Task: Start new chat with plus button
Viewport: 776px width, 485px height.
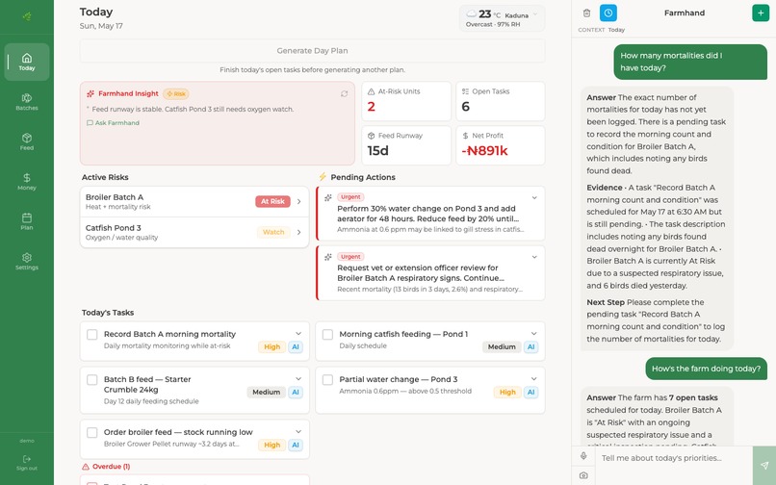Action: [x=761, y=13]
